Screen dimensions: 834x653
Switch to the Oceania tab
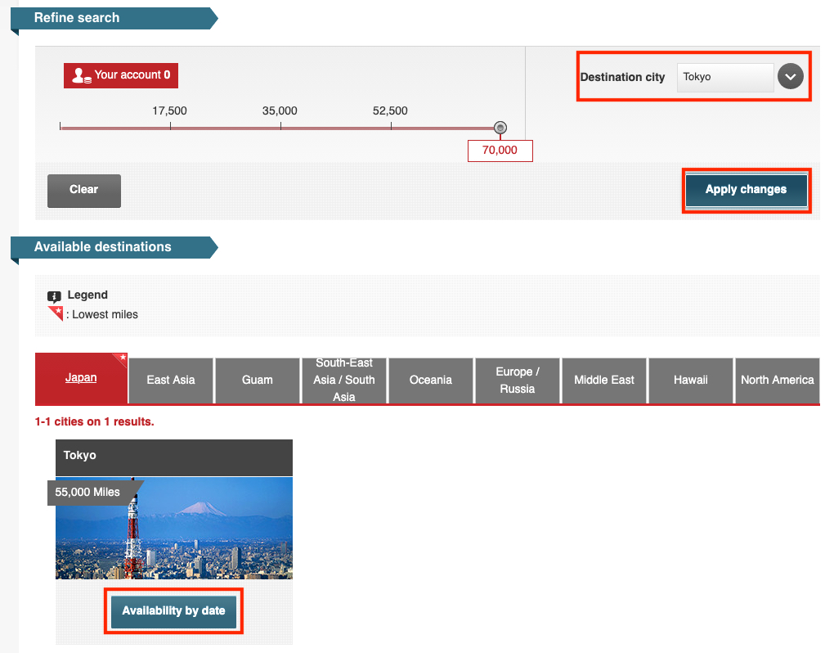pos(431,380)
